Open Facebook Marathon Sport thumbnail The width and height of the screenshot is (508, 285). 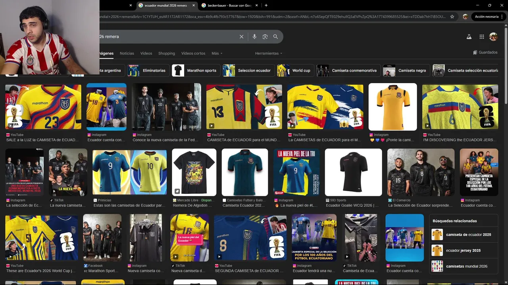pyautogui.click(x=102, y=238)
